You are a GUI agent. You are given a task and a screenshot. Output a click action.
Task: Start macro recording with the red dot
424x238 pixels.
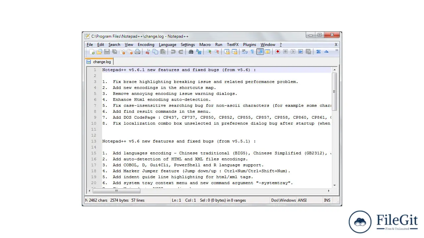point(278,52)
